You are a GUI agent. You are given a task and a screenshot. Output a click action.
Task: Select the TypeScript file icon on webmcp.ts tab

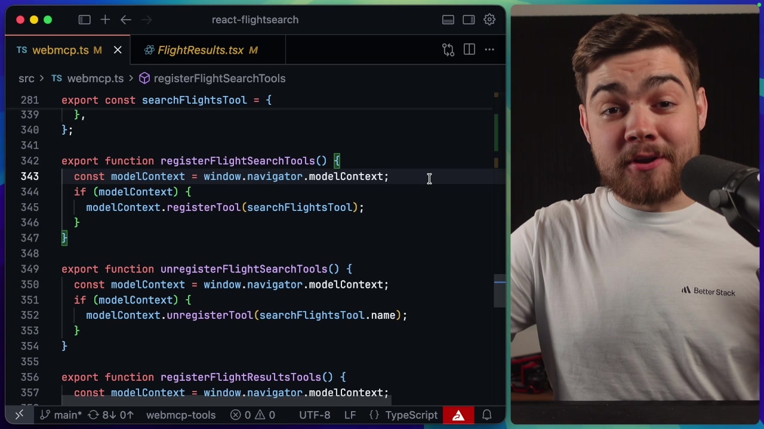[x=21, y=50]
